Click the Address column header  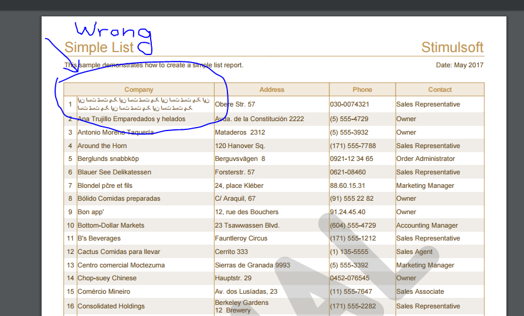pos(272,90)
